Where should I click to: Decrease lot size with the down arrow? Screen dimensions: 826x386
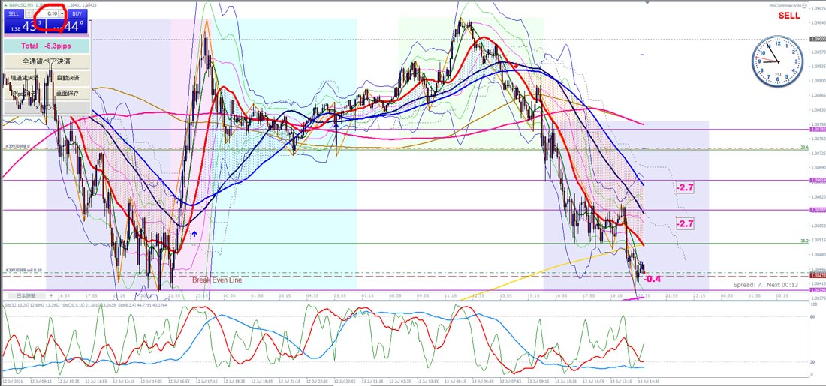click(29, 13)
